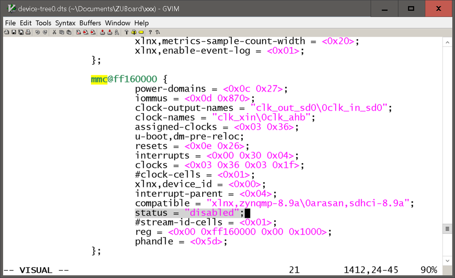Undo the last change via toolbar
Screen dimensions: 455x278
[x=37, y=32]
